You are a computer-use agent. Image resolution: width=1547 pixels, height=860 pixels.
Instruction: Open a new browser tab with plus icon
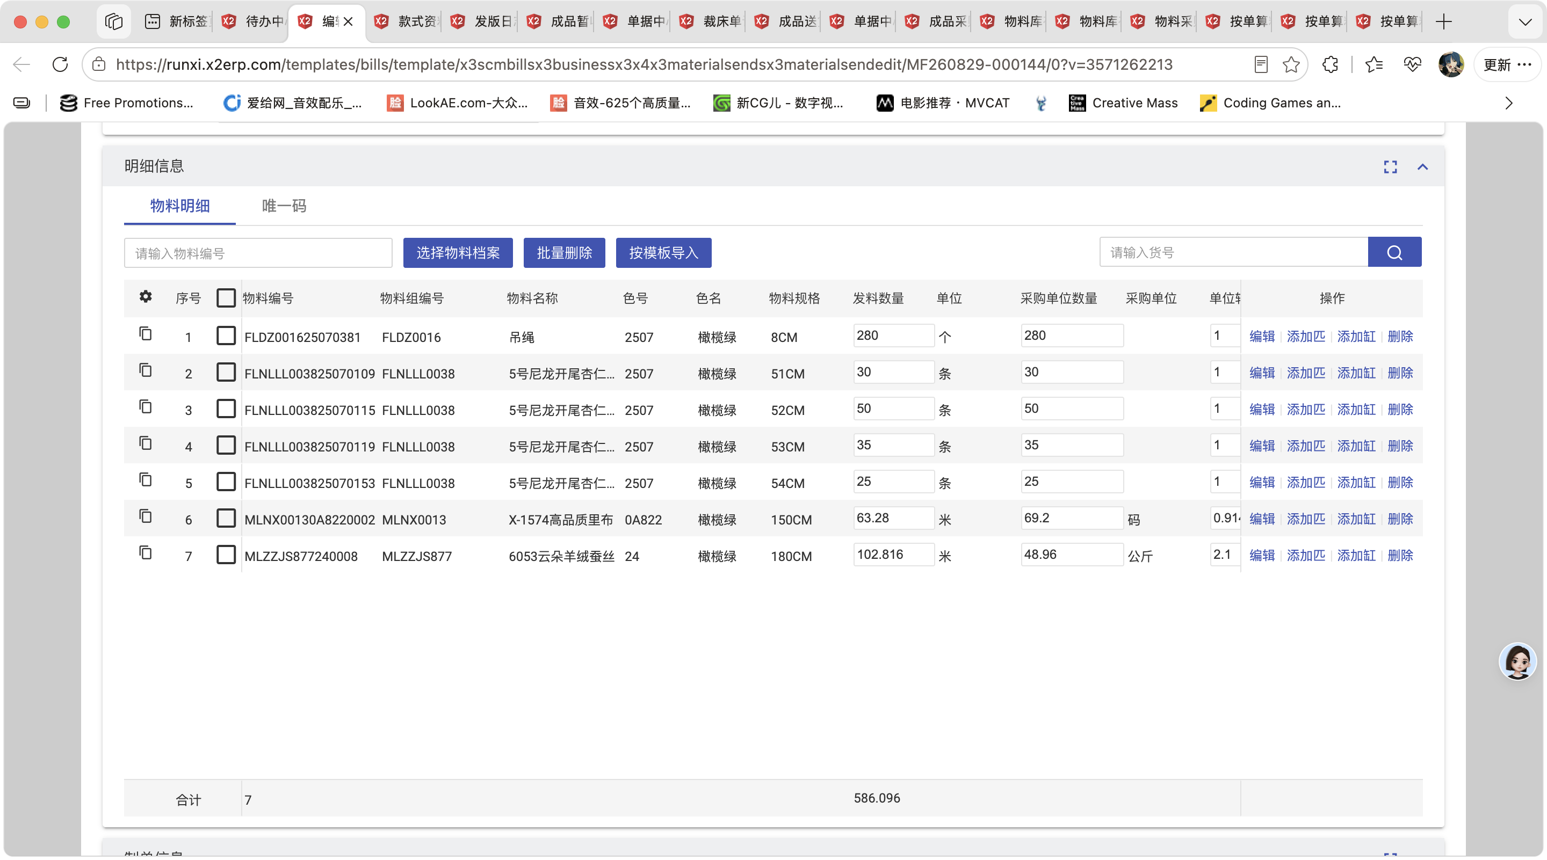tap(1444, 21)
